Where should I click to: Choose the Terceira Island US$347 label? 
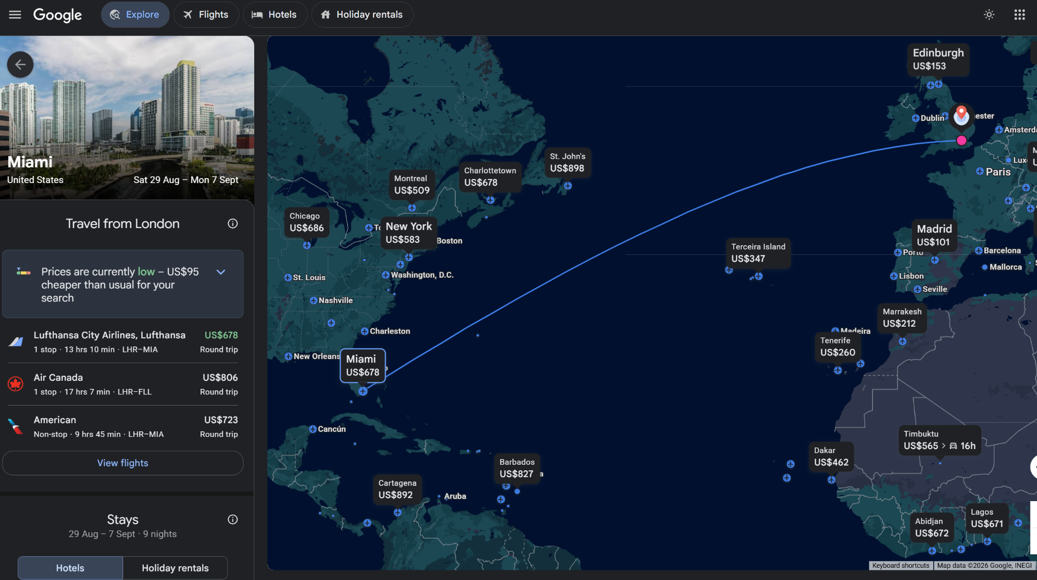(x=758, y=253)
